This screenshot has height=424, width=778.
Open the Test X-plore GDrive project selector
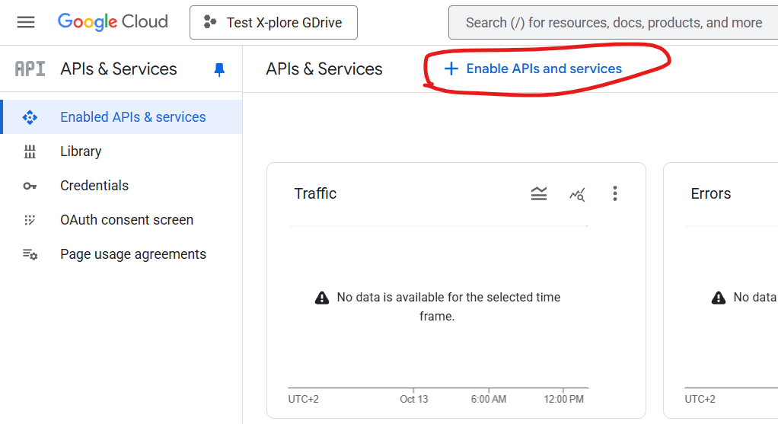(273, 23)
